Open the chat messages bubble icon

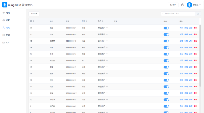tap(183, 5)
